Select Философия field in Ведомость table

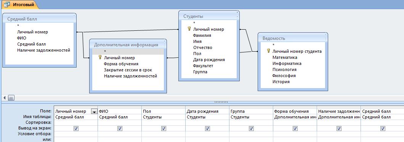click(x=284, y=76)
